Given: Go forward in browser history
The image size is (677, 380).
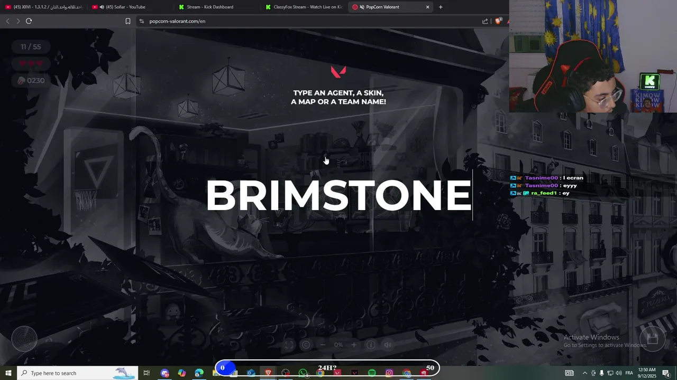Looking at the screenshot, I should 18,21.
